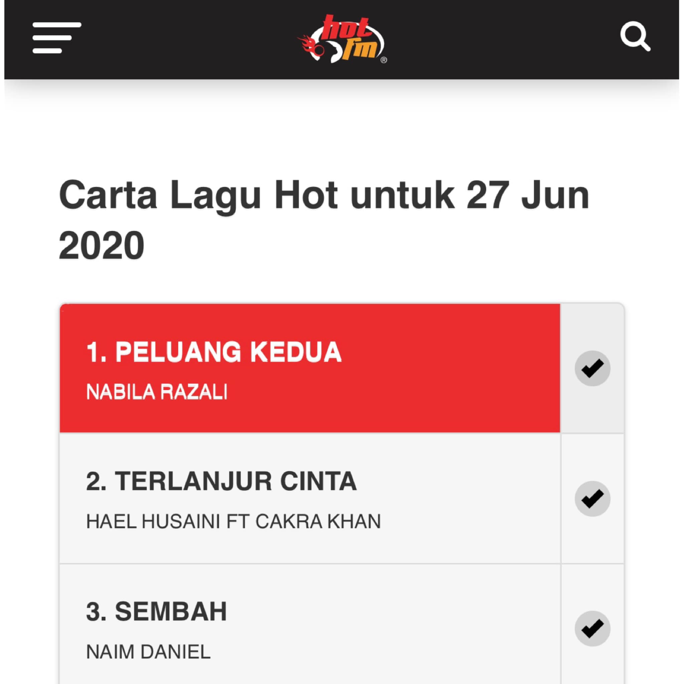684x684 pixels.
Task: Toggle checkmark for Sembah
Action: 592,629
